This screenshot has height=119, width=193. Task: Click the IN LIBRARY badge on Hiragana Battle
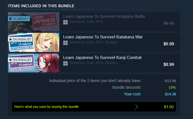[19, 19]
